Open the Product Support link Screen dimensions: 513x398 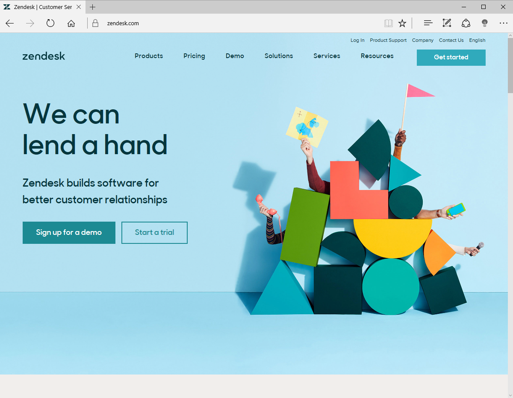[x=388, y=40]
